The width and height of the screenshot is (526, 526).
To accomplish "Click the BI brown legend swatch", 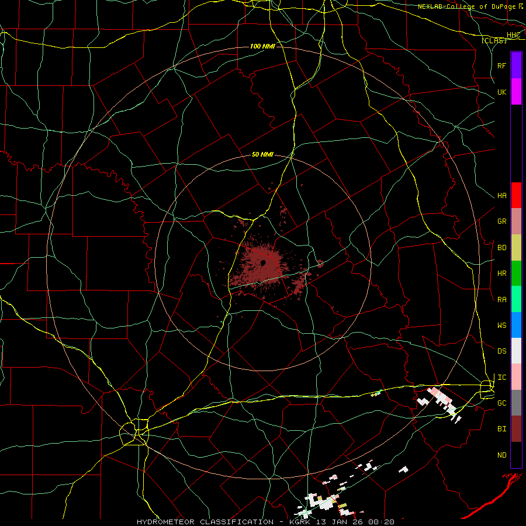I will [516, 429].
